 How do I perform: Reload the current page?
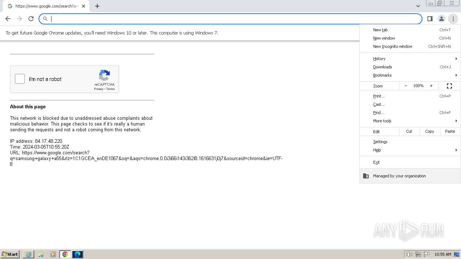pyautogui.click(x=31, y=19)
